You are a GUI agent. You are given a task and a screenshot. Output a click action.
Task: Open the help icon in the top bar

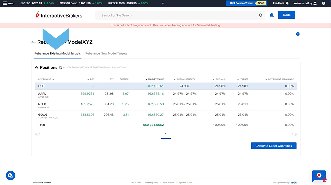(323, 3)
